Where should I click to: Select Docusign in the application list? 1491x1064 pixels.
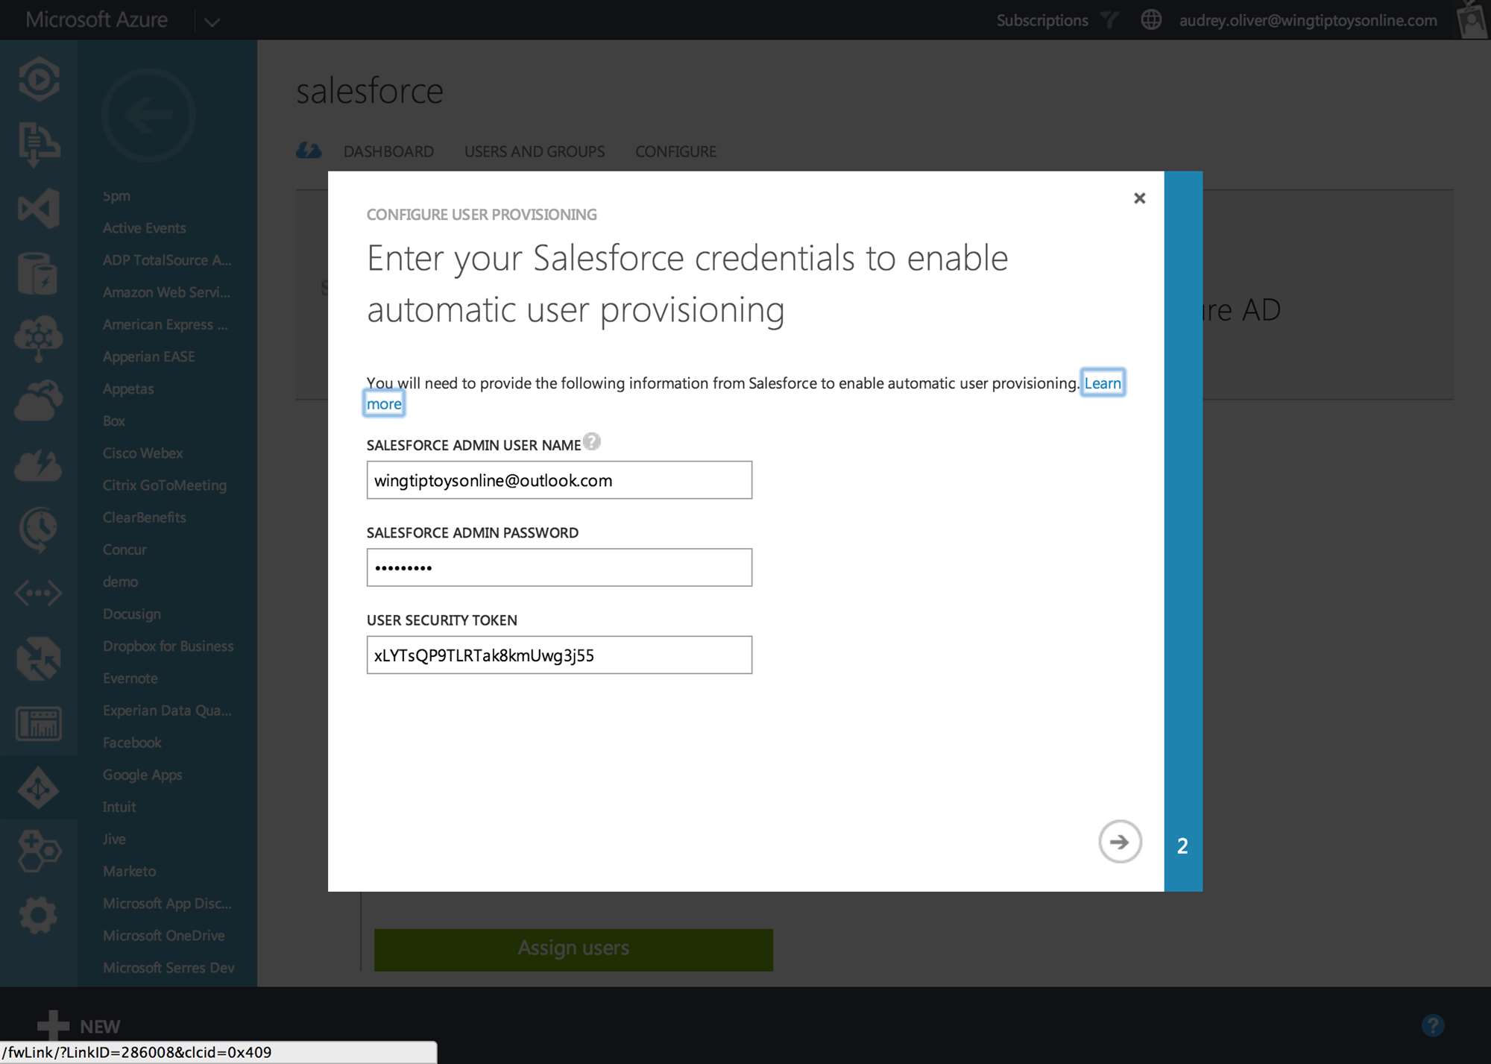[132, 614]
